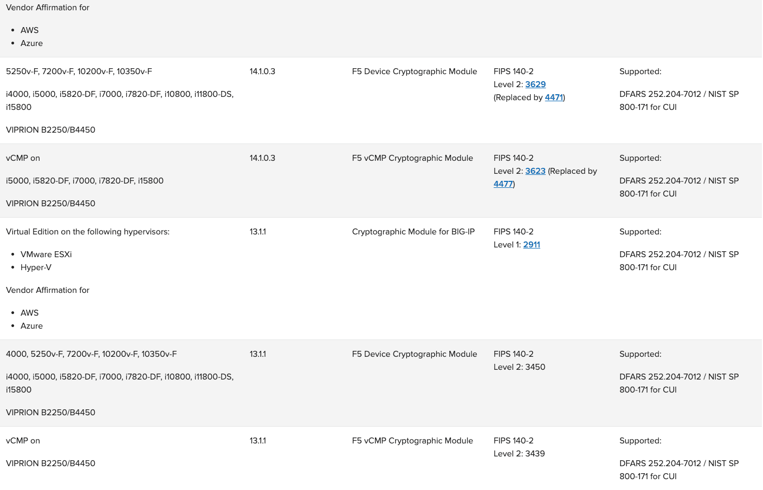
Task: Click certificate 3623 link
Action: [535, 171]
